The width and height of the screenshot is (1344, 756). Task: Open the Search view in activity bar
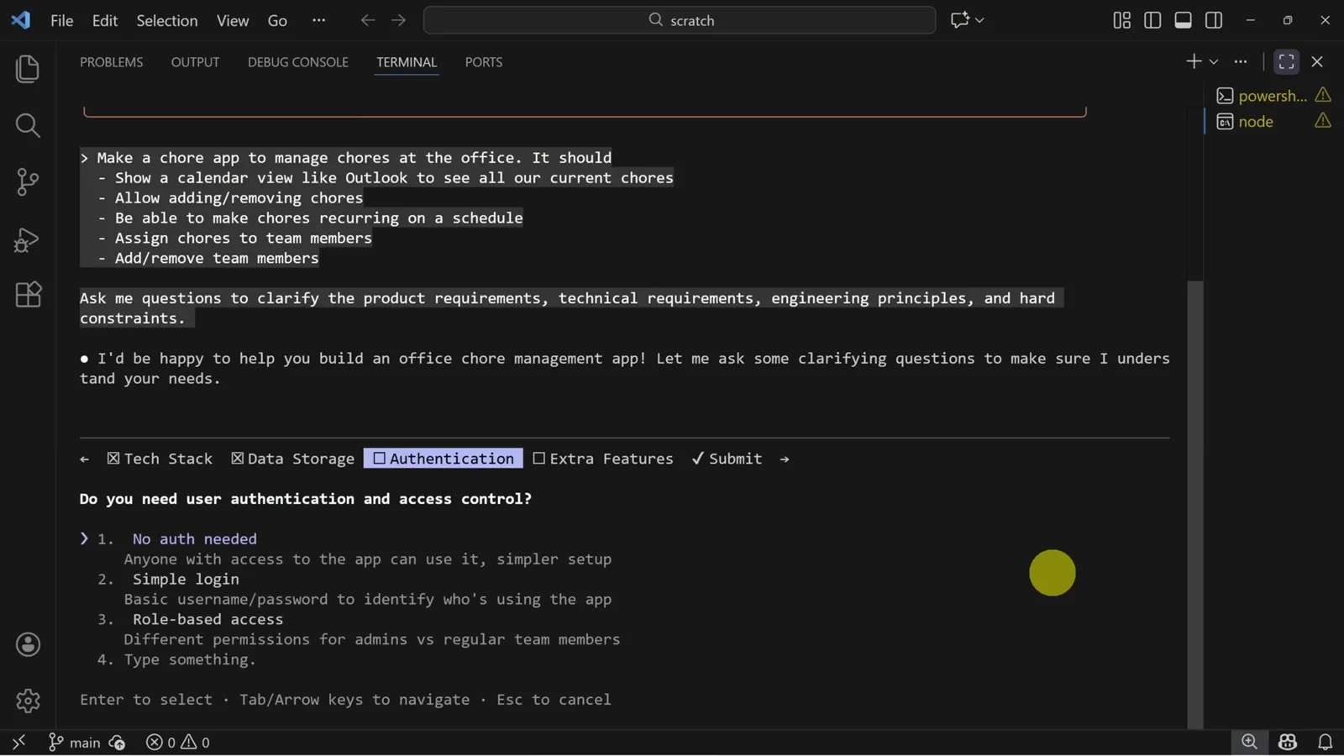(28, 125)
